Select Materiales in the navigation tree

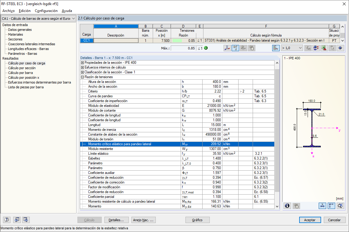click(16, 34)
